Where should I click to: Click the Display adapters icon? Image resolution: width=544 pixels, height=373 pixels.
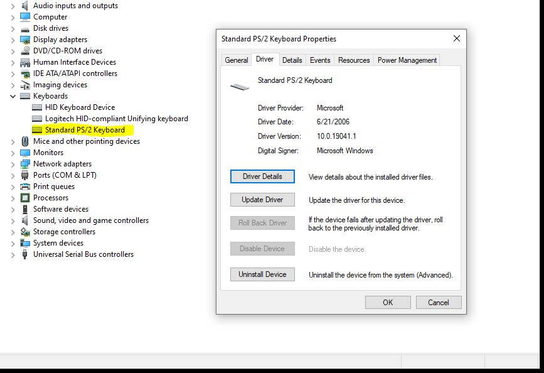(x=25, y=40)
